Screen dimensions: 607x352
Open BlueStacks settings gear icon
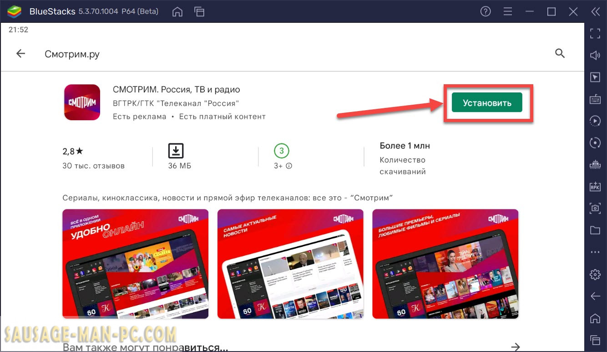(595, 274)
